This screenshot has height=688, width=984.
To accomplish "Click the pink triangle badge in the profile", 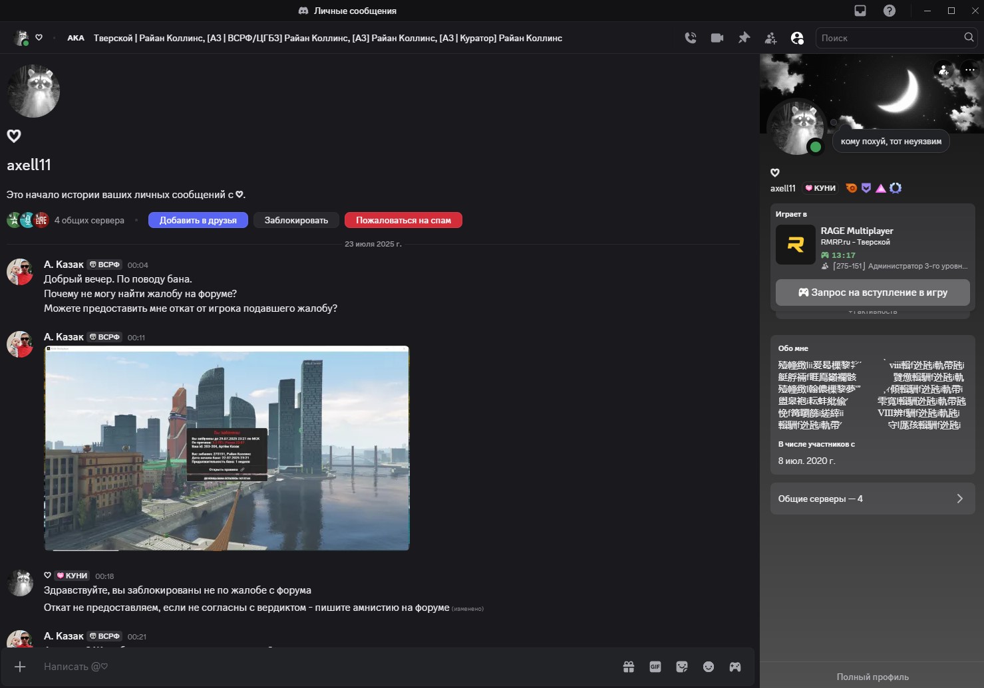I will click(x=881, y=188).
